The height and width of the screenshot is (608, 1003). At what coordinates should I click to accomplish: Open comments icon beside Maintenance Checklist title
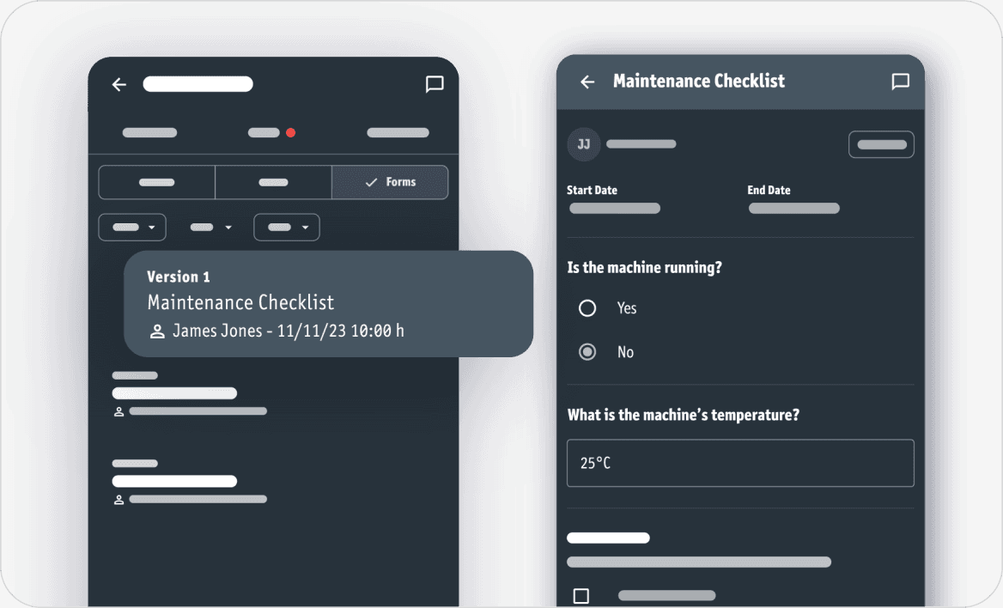click(x=900, y=82)
